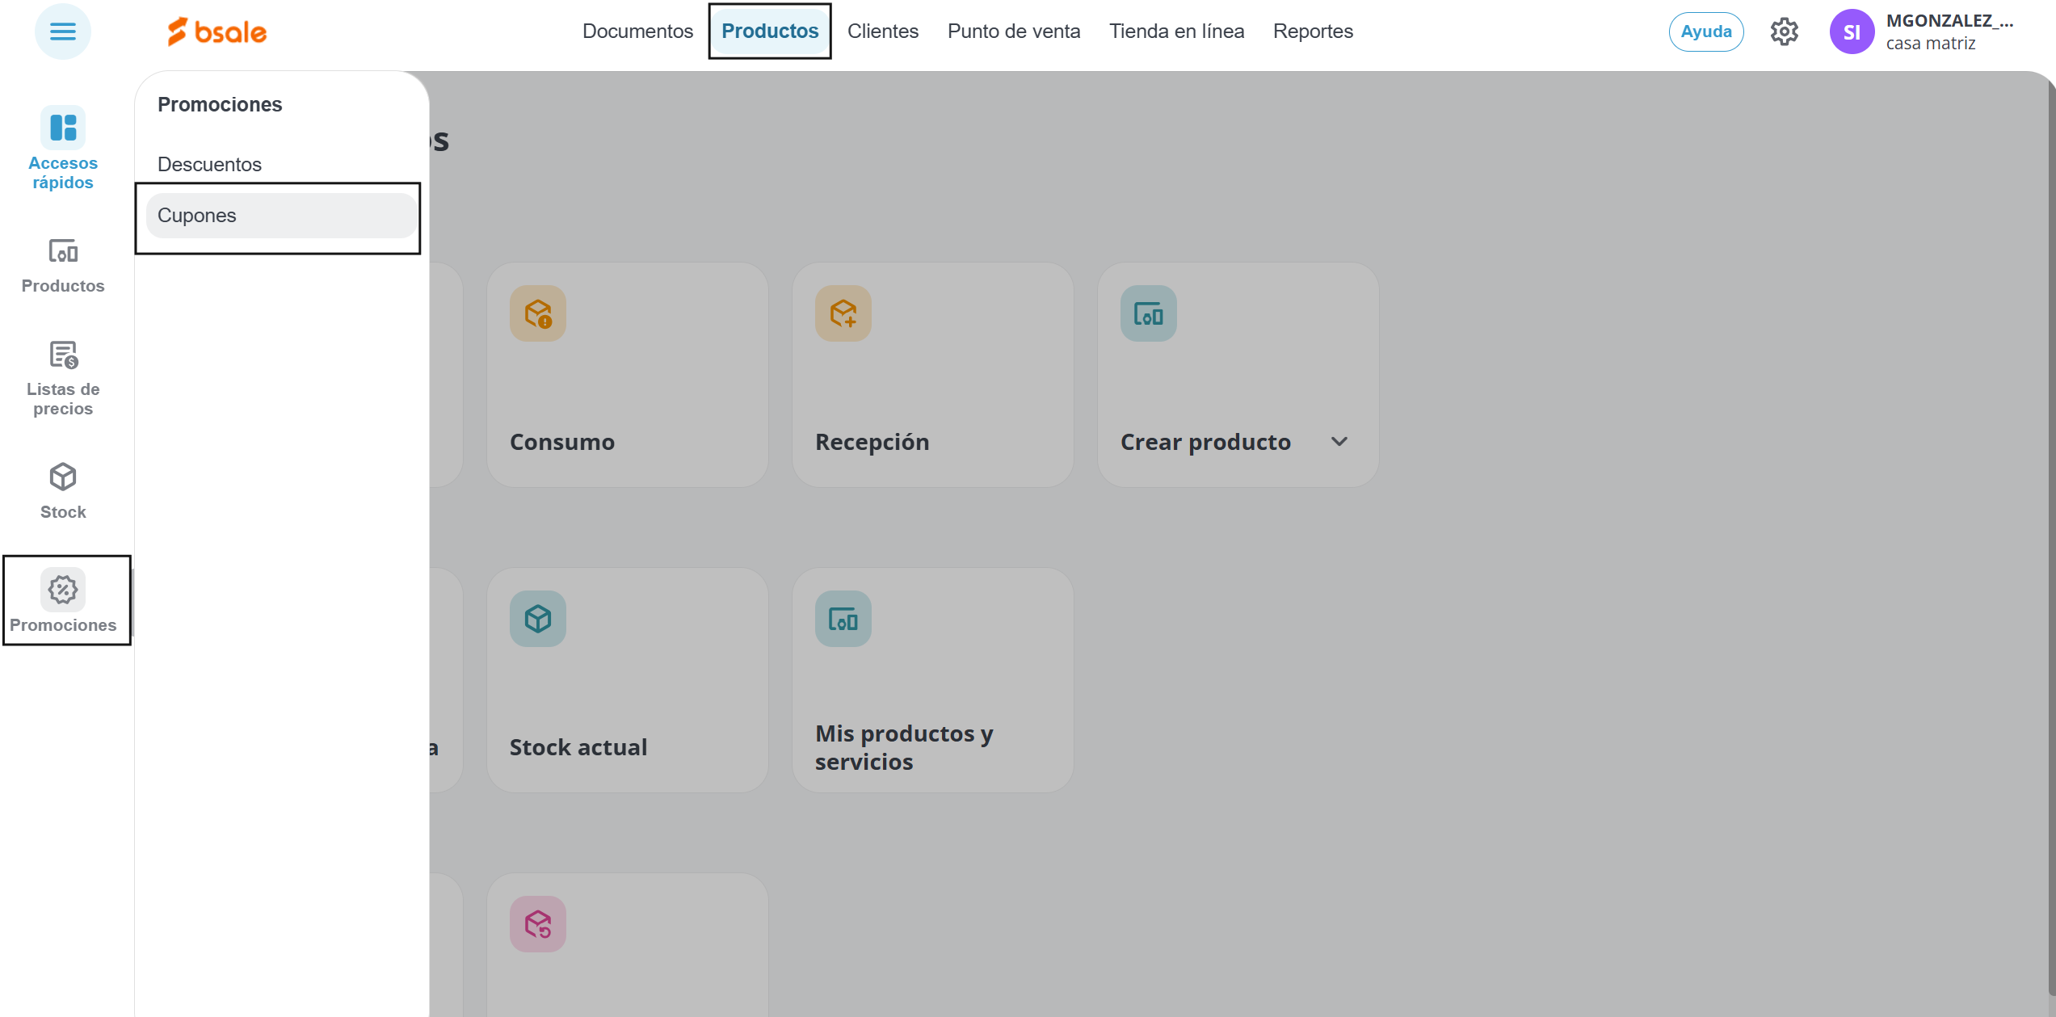Screen dimensions: 2056x1017
Task: Switch to the Documentos tab
Action: [637, 32]
